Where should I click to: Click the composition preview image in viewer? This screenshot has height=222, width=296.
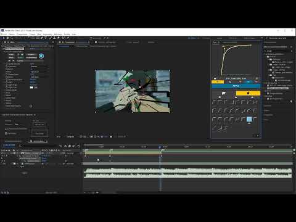[133, 91]
